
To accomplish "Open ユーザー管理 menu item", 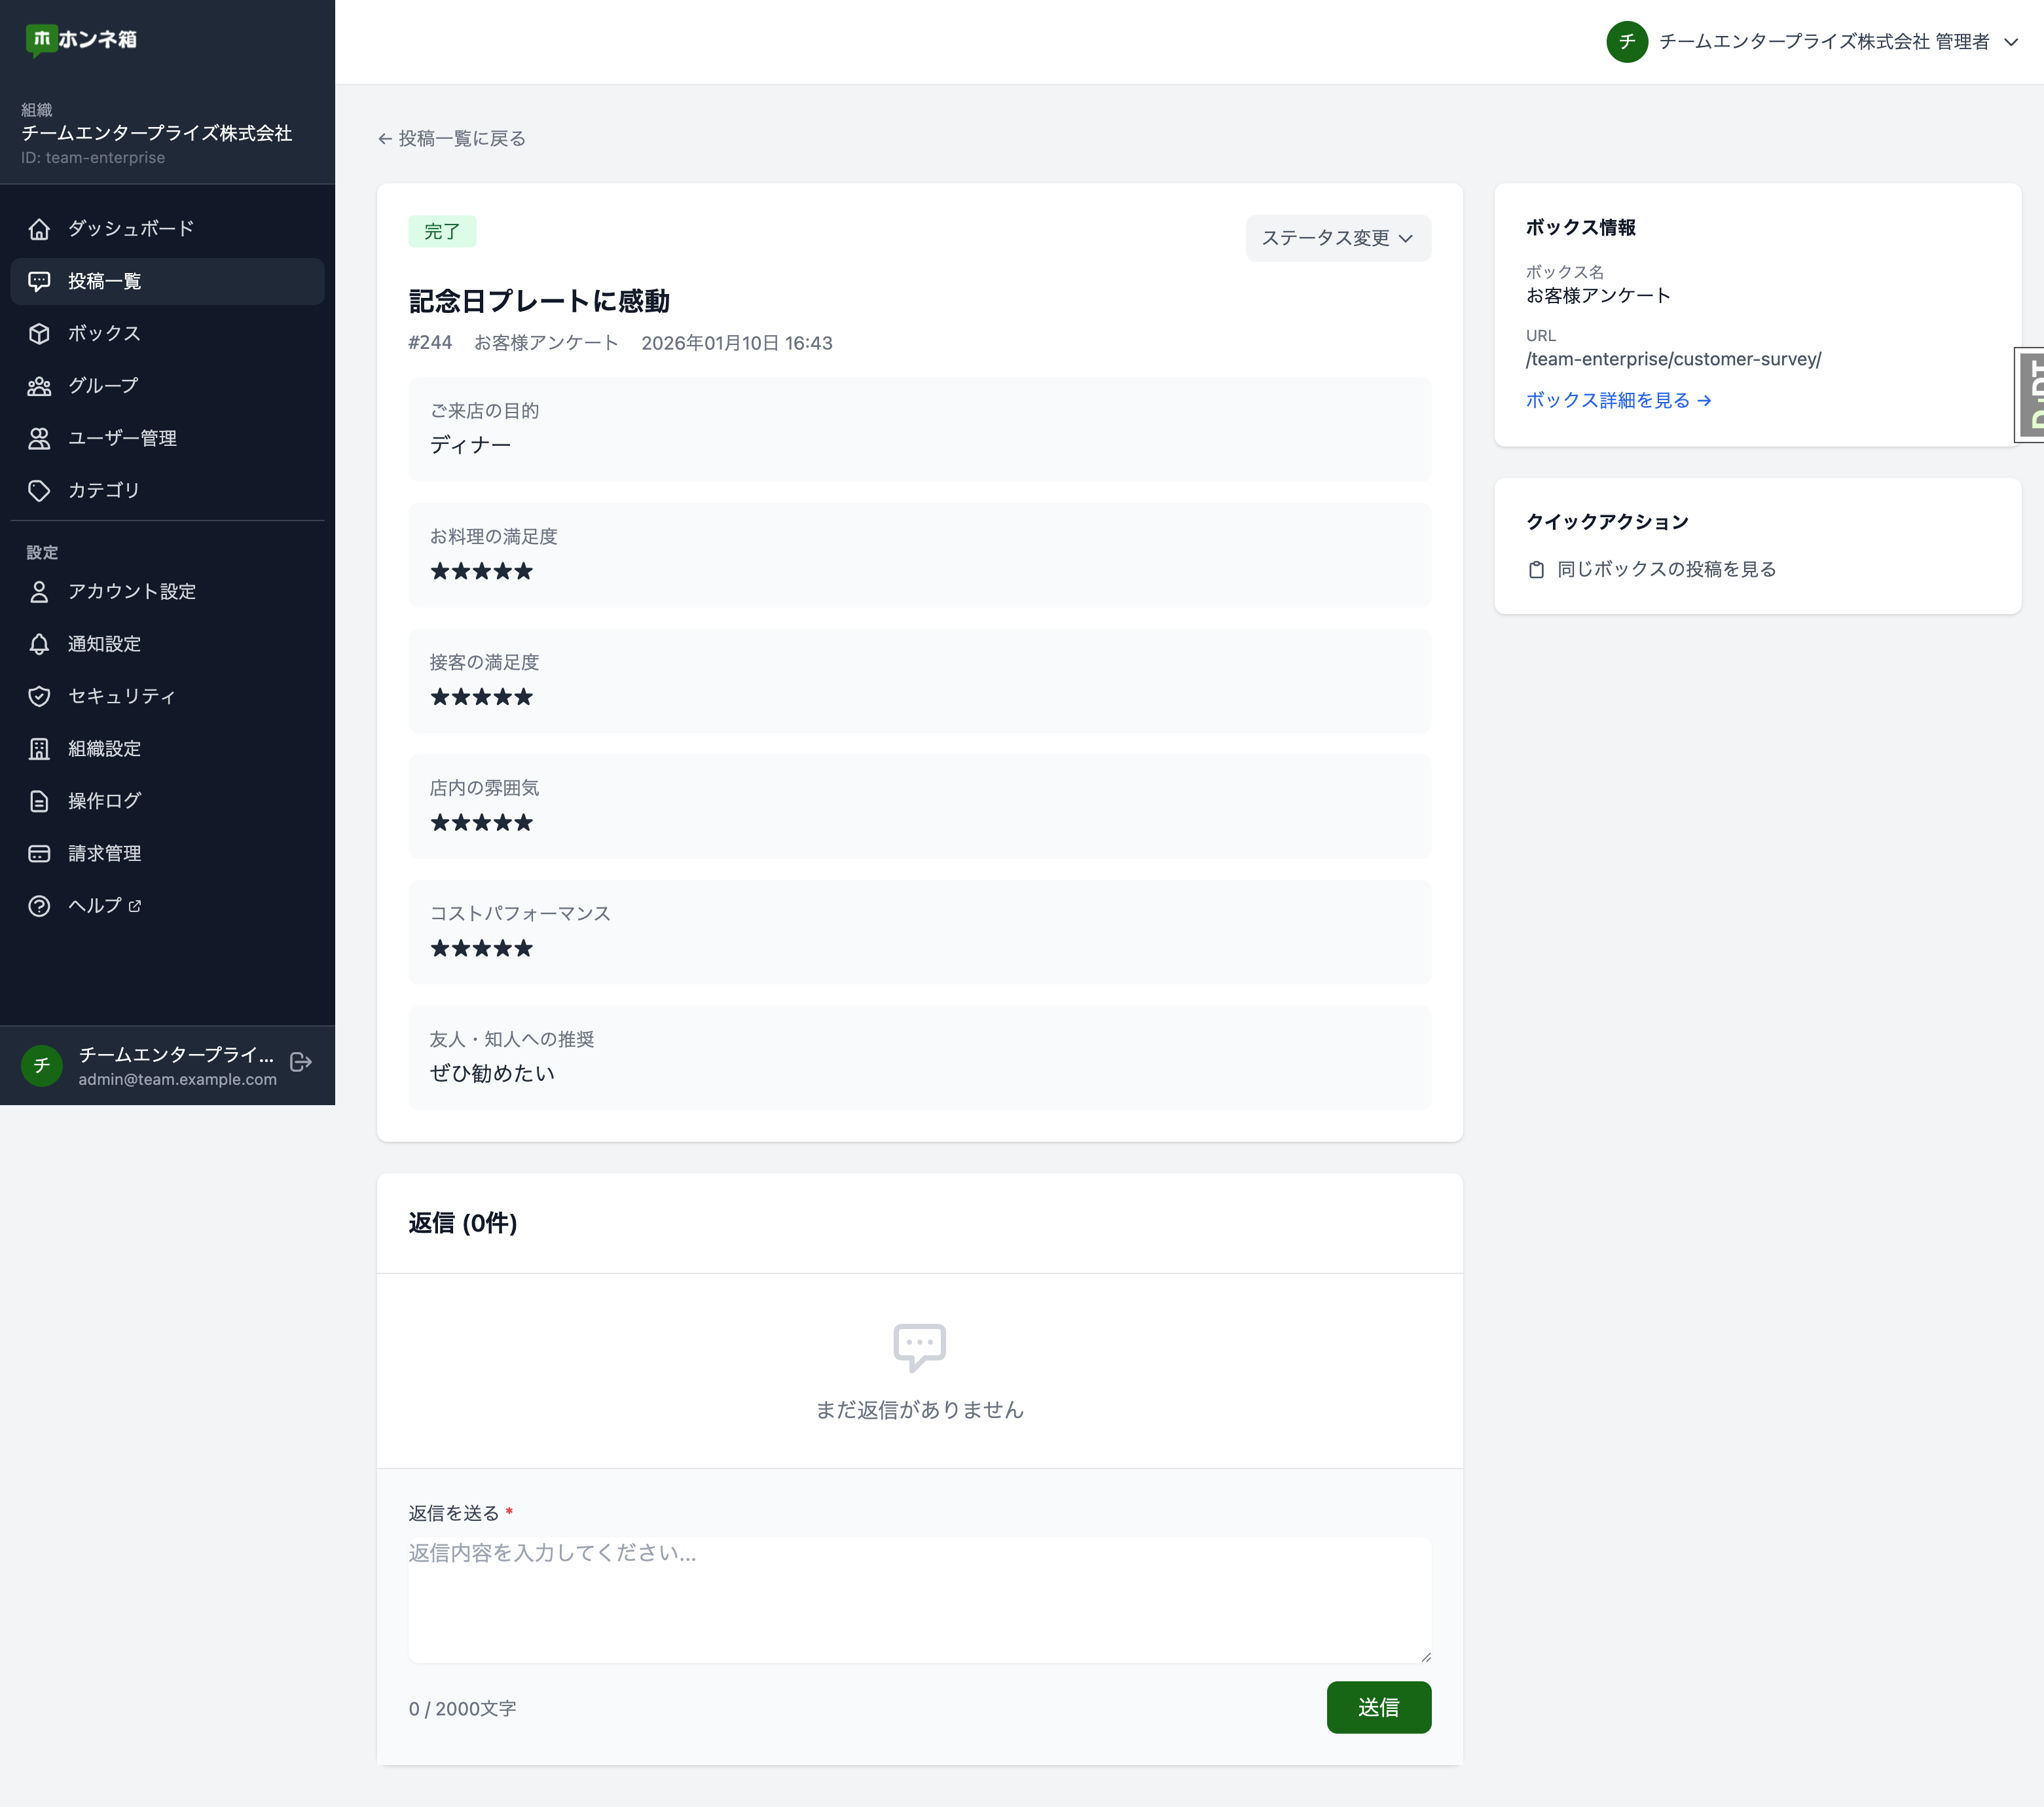I will [122, 439].
